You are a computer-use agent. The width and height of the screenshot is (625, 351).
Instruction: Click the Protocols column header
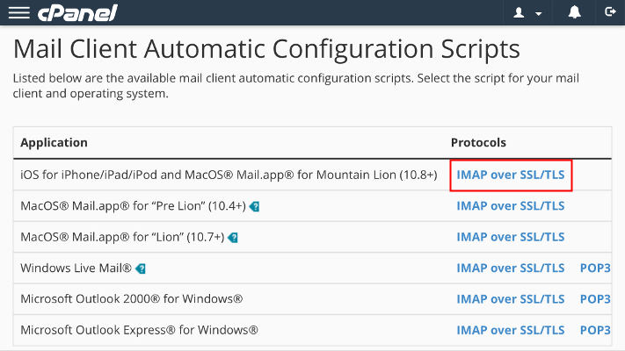point(478,142)
